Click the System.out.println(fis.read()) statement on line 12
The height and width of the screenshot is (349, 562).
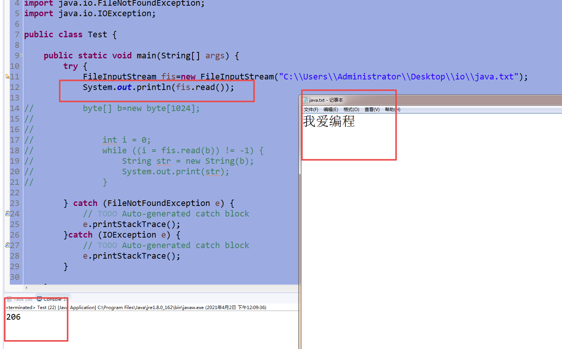click(x=158, y=87)
